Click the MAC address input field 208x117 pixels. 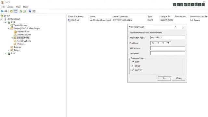168,48
